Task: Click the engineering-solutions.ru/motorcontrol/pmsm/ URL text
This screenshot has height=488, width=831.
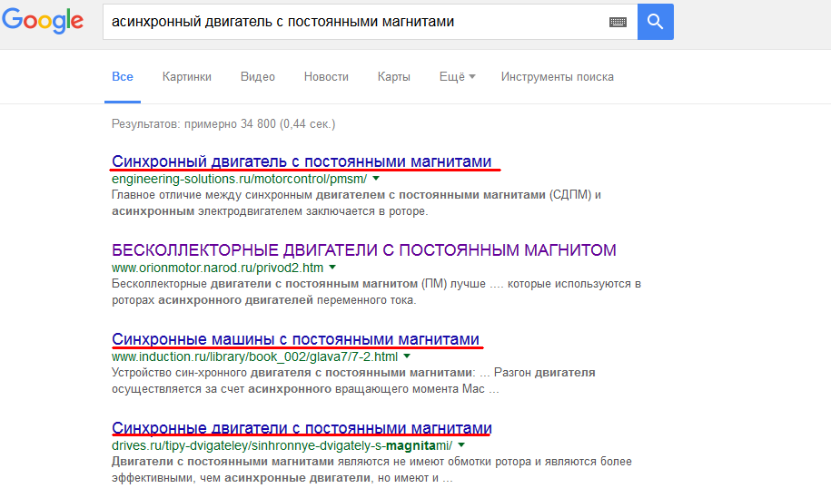Action: 239,179
